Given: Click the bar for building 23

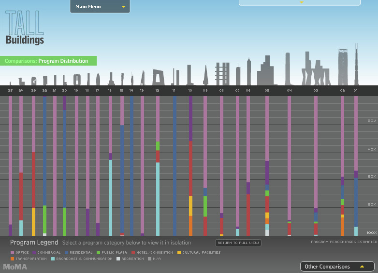Looking at the screenshot, I should pyautogui.click(x=33, y=166).
